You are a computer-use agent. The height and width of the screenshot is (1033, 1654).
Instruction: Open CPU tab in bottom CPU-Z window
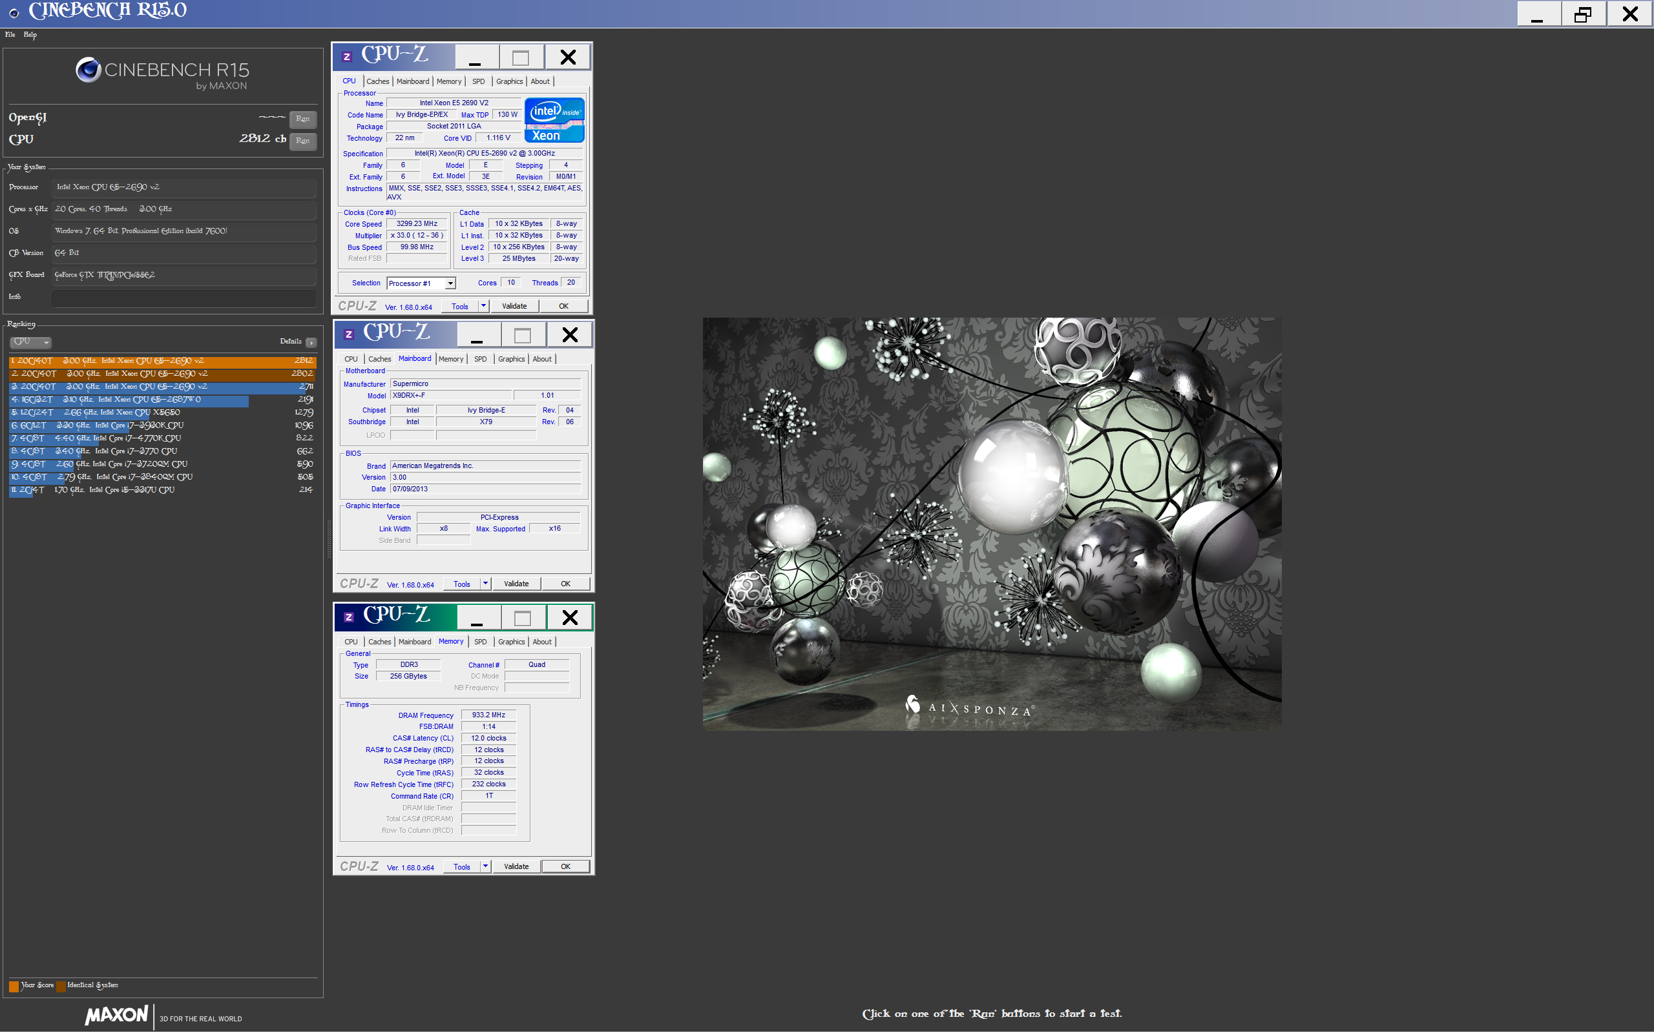[x=351, y=642]
